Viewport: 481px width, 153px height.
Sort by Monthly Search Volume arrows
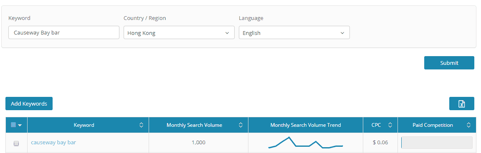241,125
